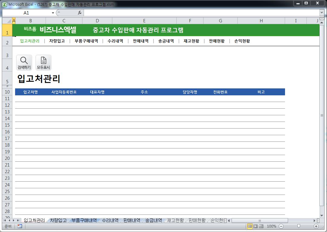The width and height of the screenshot is (327, 232).
Task: Click the macro recording icon in status bar
Action: tap(20, 226)
